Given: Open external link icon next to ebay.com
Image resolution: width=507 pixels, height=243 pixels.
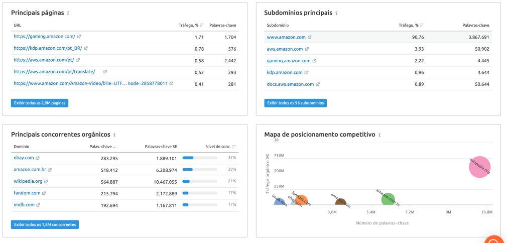Looking at the screenshot, I should pyautogui.click(x=38, y=158).
